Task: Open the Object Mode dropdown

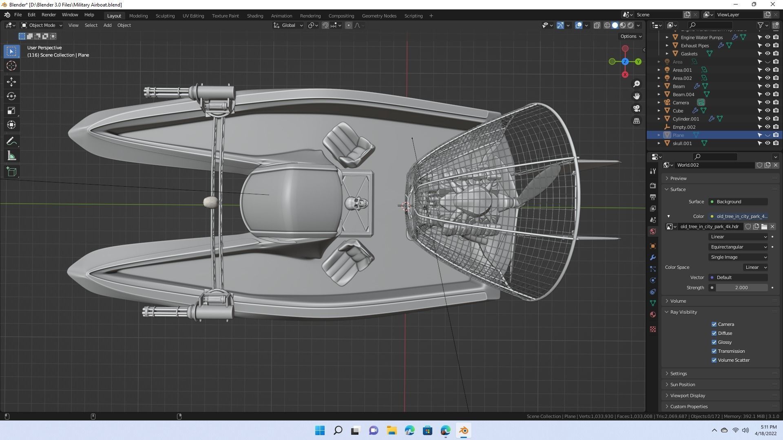Action: coord(41,25)
